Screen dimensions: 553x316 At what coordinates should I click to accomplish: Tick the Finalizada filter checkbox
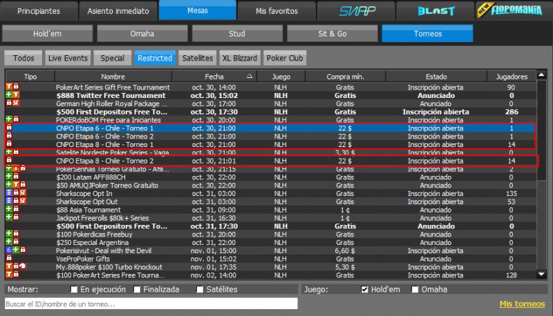(138, 290)
